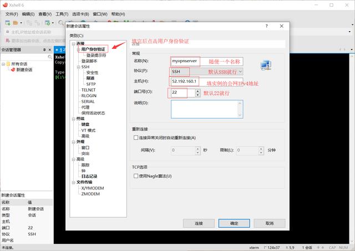This screenshot has height=251, width=355.
Task: Select SERIAL in the category tree
Action: pos(88,102)
